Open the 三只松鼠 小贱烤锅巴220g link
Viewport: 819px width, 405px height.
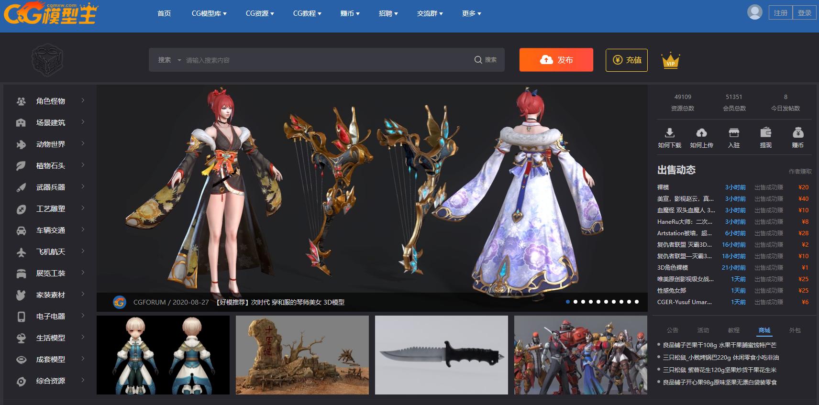[721, 358]
